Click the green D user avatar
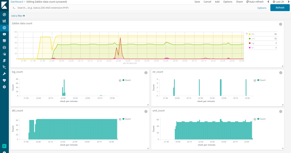Image resolution: width=291 pixels, height=153 pixels. coord(4,146)
